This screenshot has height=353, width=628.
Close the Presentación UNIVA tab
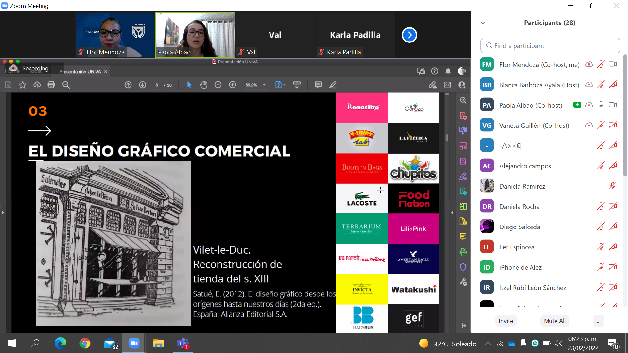point(105,72)
